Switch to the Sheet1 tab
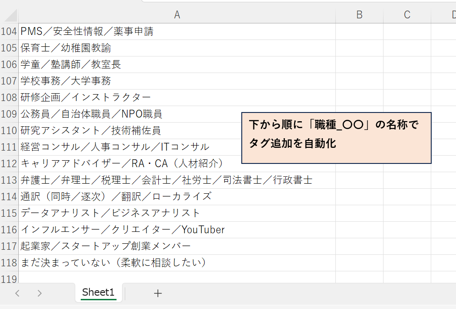456x309 pixels. (x=98, y=292)
